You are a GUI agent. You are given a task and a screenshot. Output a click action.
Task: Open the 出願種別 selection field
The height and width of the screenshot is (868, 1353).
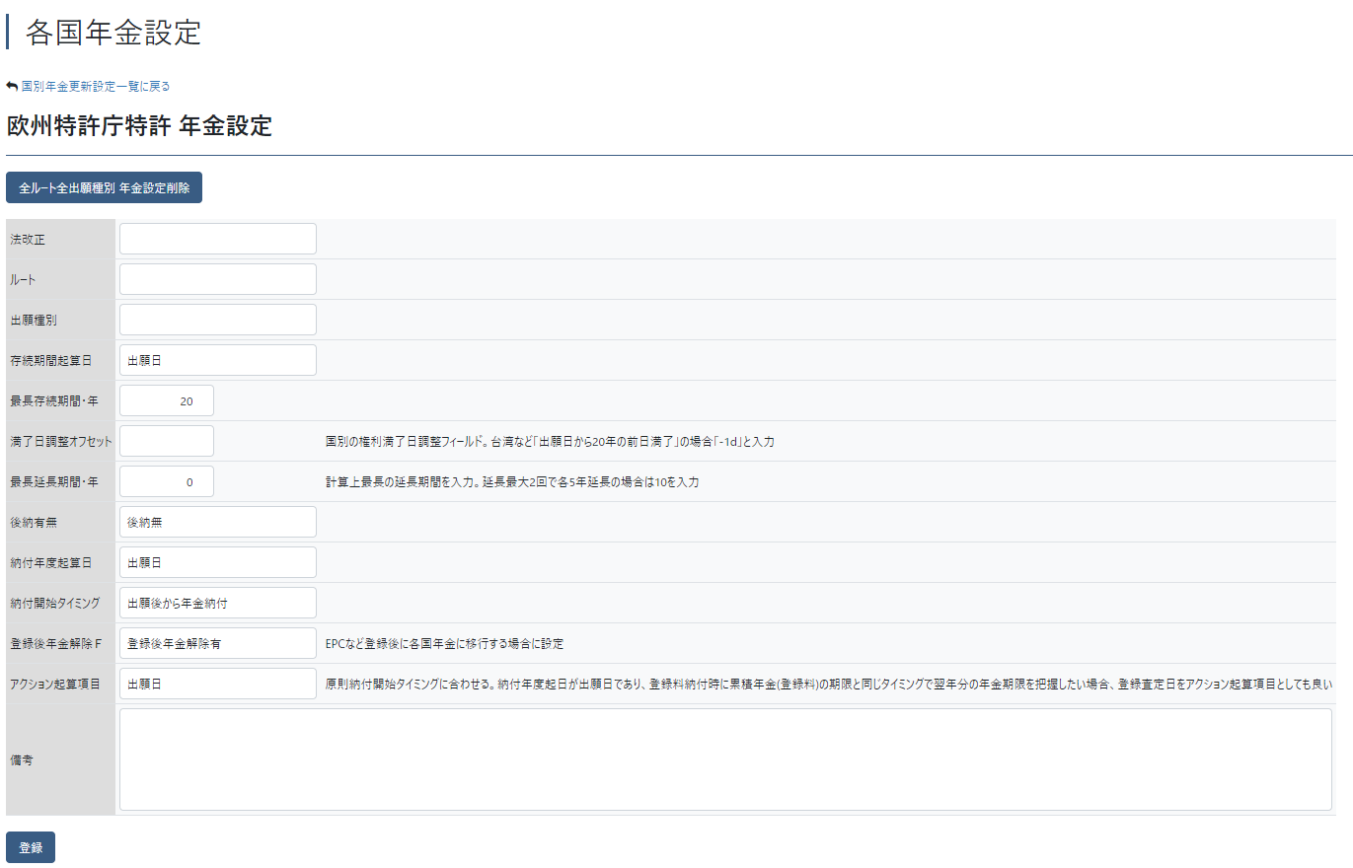218,320
